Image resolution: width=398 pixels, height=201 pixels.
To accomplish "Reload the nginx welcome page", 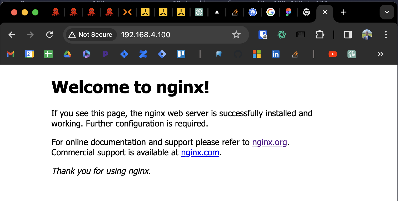I will (49, 35).
